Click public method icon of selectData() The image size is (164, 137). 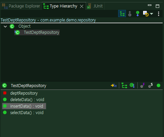click(x=5, y=112)
